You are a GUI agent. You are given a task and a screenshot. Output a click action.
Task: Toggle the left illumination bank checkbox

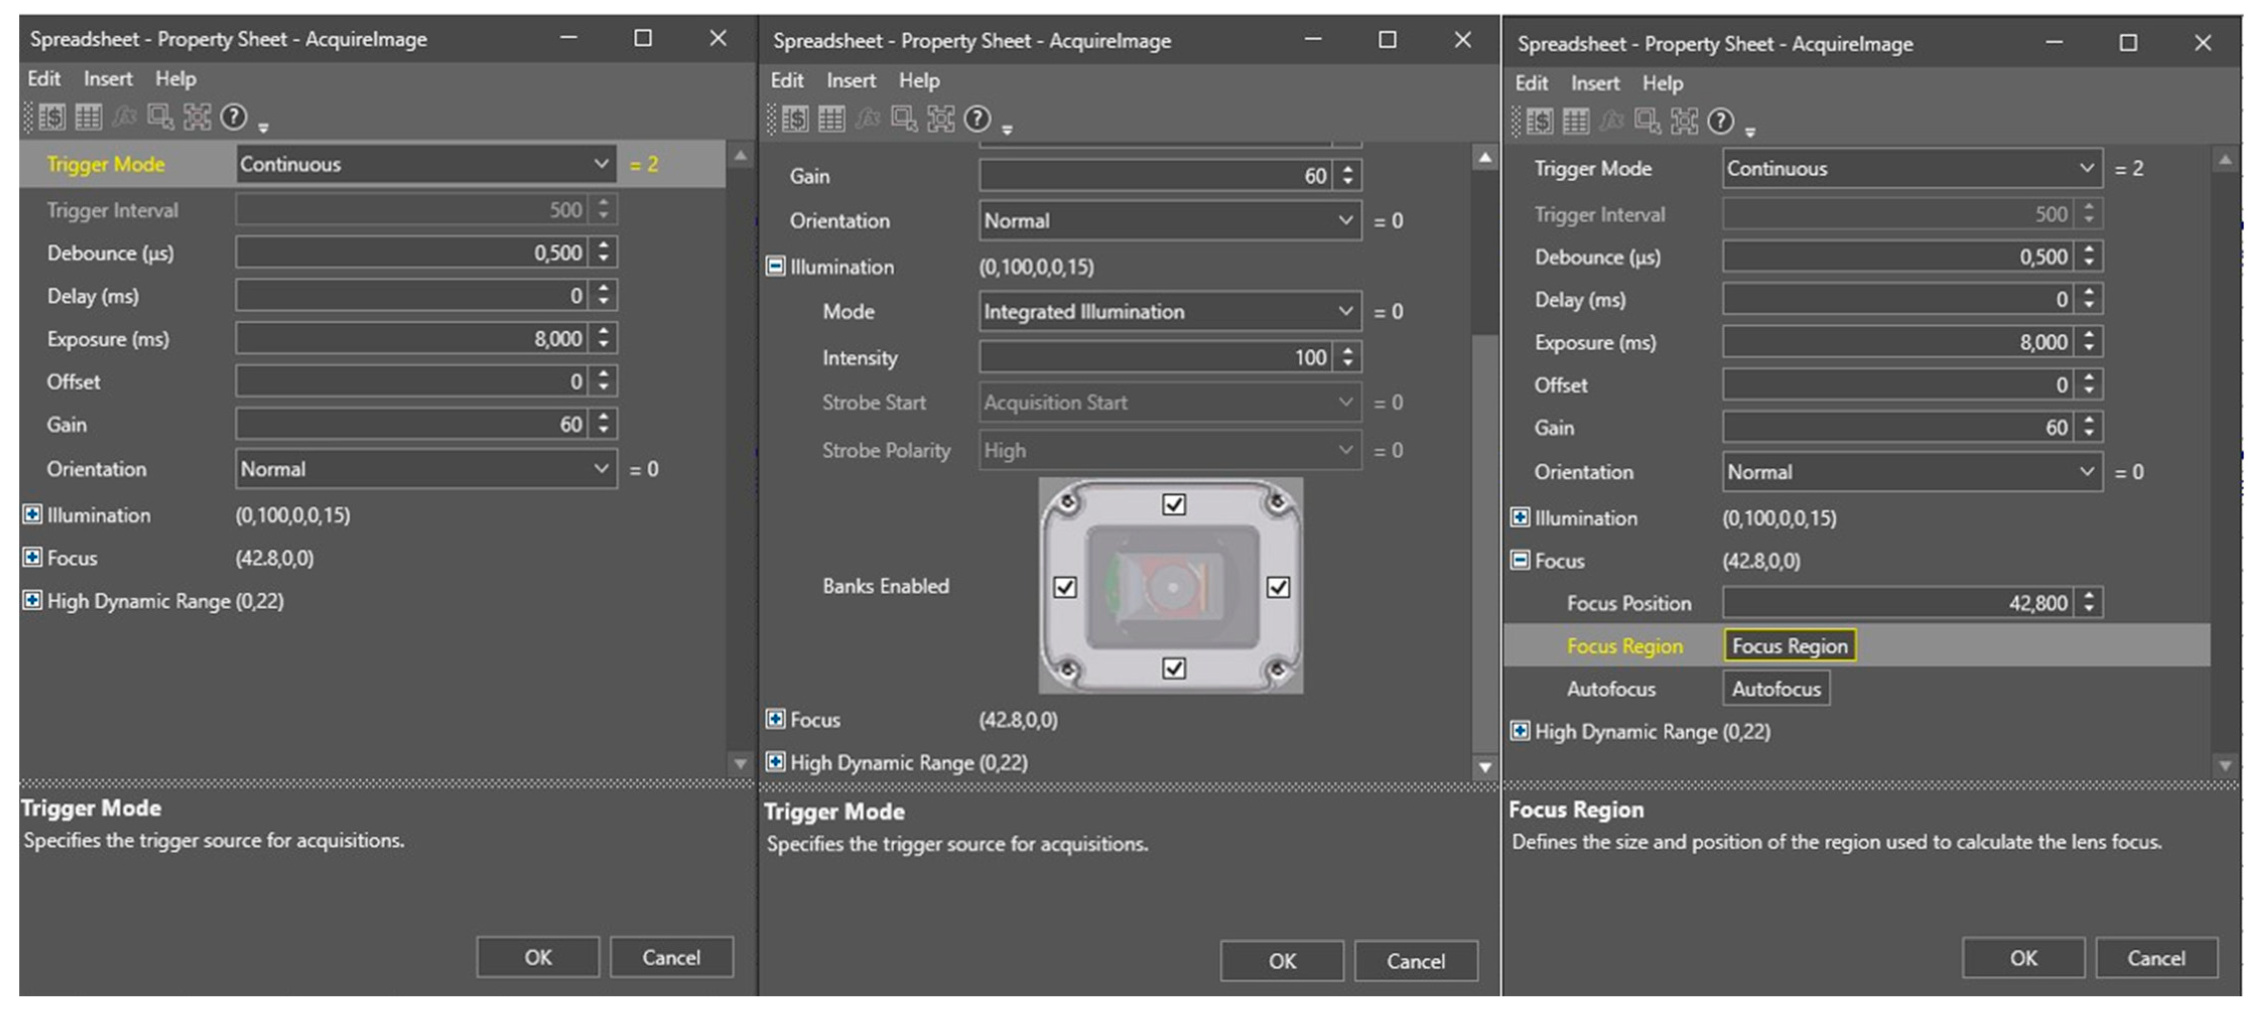(x=1064, y=587)
